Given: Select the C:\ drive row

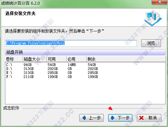Looking at the screenshot, I should point(85,65).
